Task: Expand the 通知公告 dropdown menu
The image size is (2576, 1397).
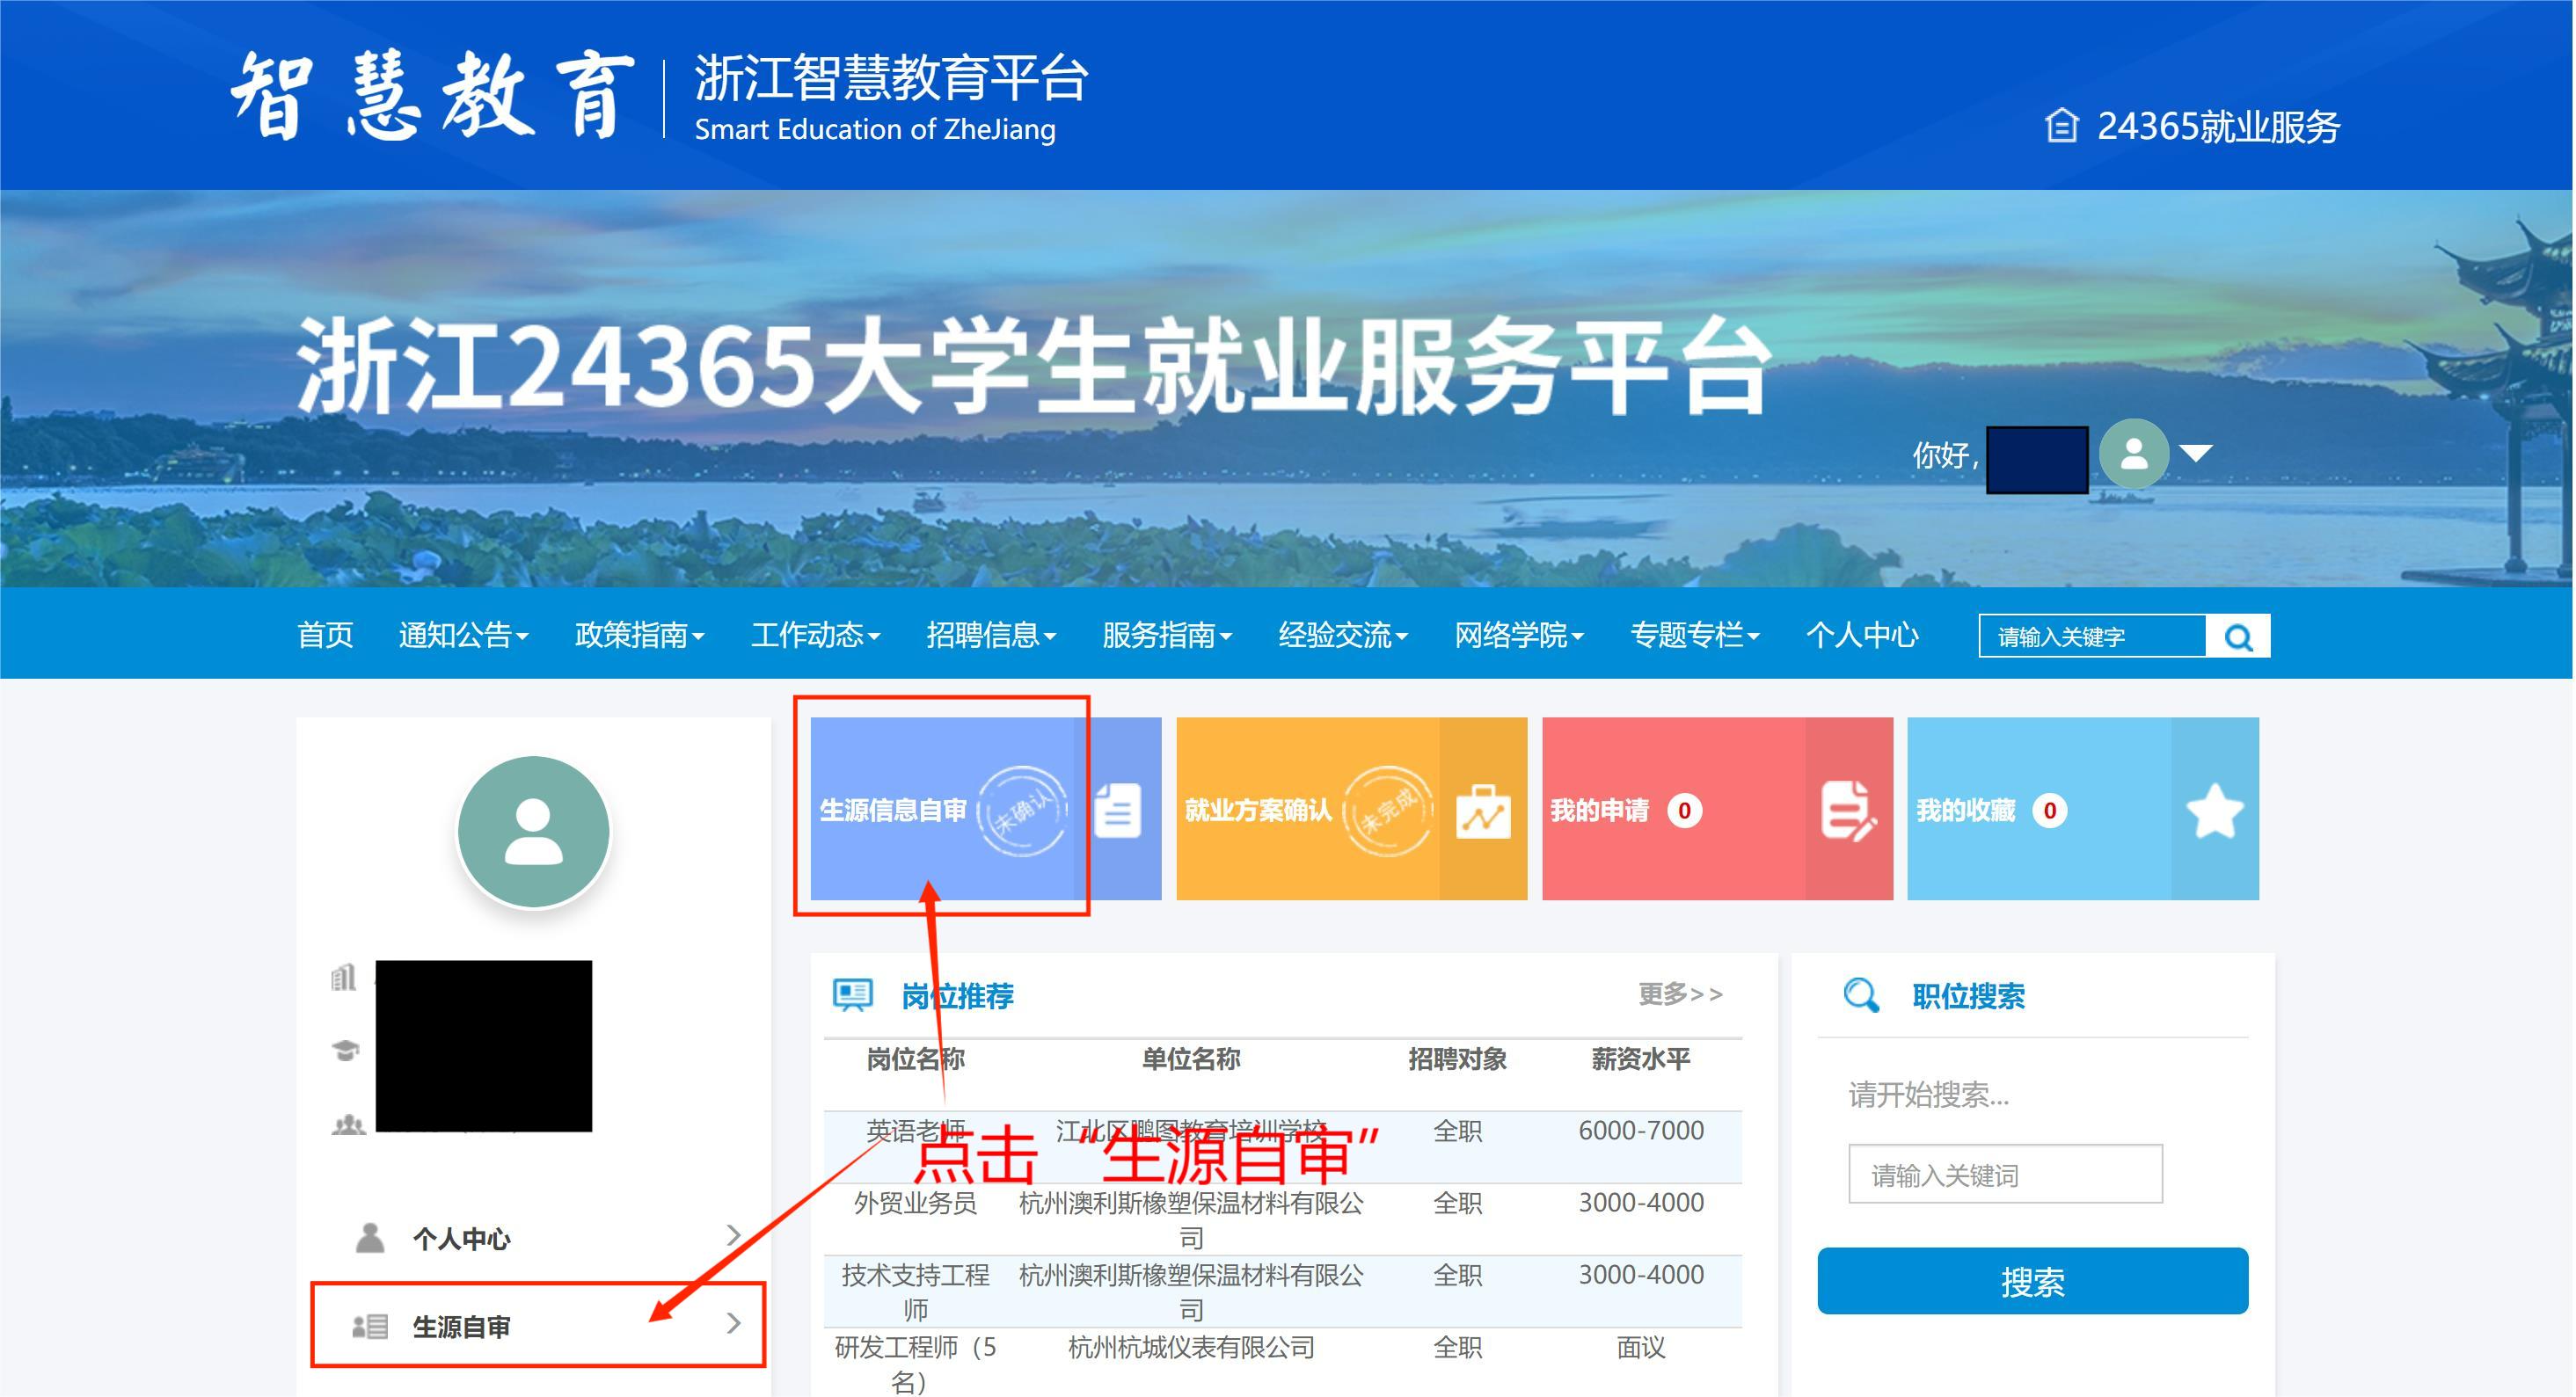Action: pyautogui.click(x=463, y=635)
